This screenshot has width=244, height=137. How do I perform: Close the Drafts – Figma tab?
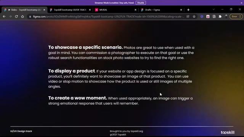coord(181,10)
